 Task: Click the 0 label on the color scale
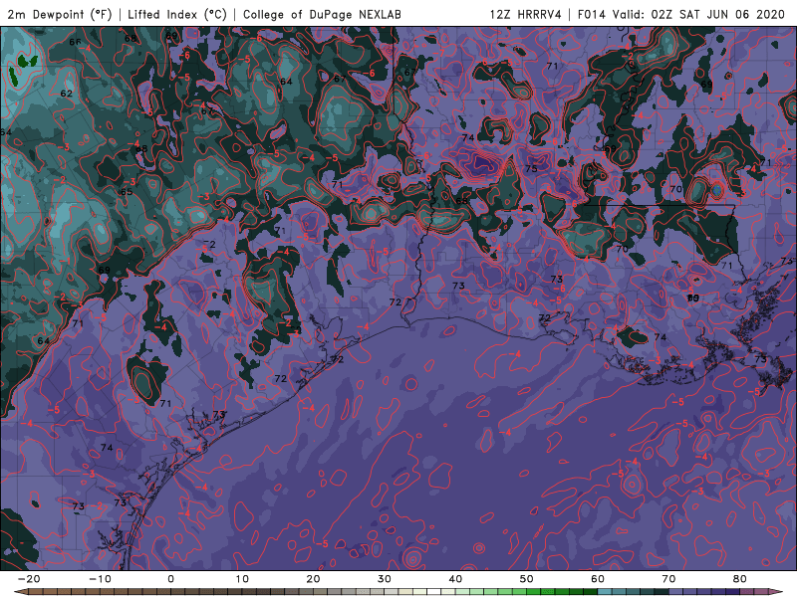(x=170, y=579)
